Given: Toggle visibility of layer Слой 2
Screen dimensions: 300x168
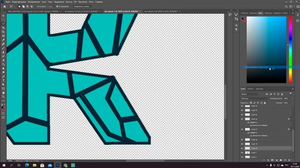Looking at the screenshot, I should pos(242,157).
